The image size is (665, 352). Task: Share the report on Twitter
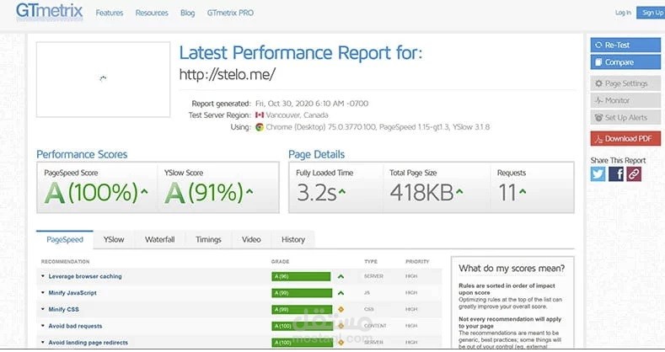[x=598, y=173]
